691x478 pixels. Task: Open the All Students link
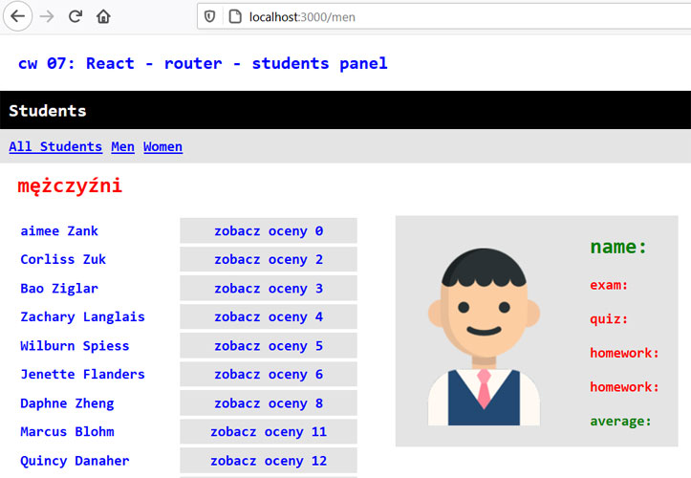(55, 146)
